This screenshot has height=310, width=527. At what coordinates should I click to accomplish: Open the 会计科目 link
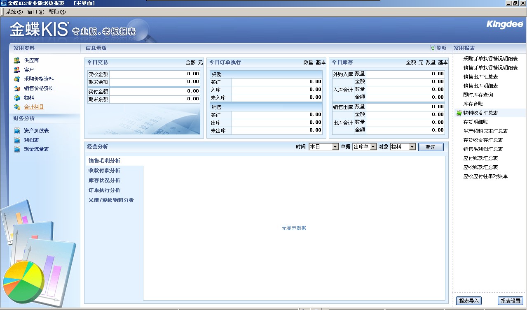pos(34,107)
